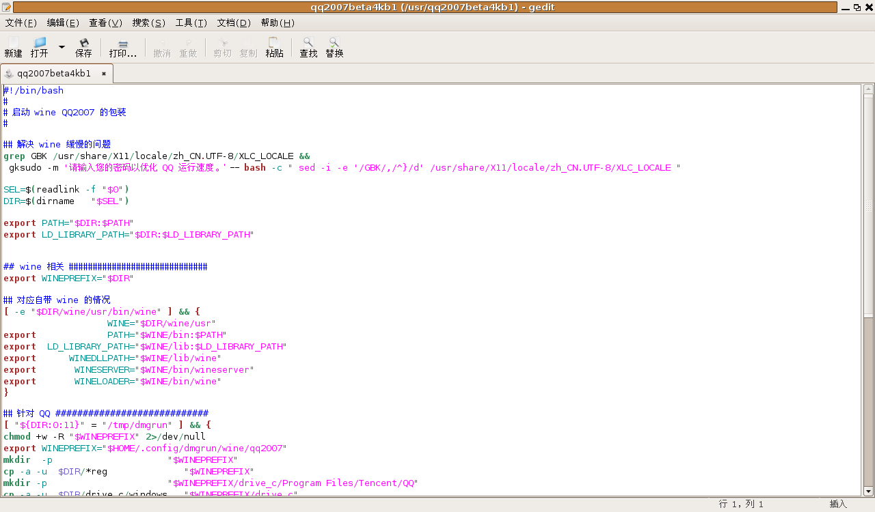Open the Edit (编辑) menu
Viewport: 875px width, 512px height.
pos(63,23)
